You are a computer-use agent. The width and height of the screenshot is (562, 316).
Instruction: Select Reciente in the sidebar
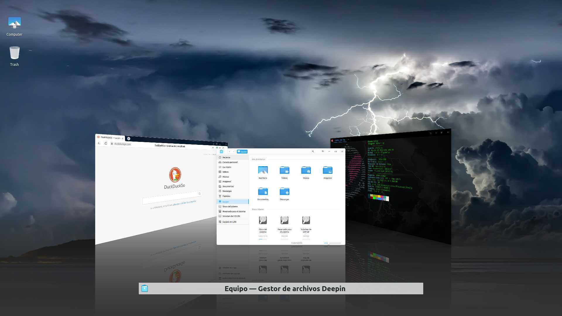click(226, 157)
